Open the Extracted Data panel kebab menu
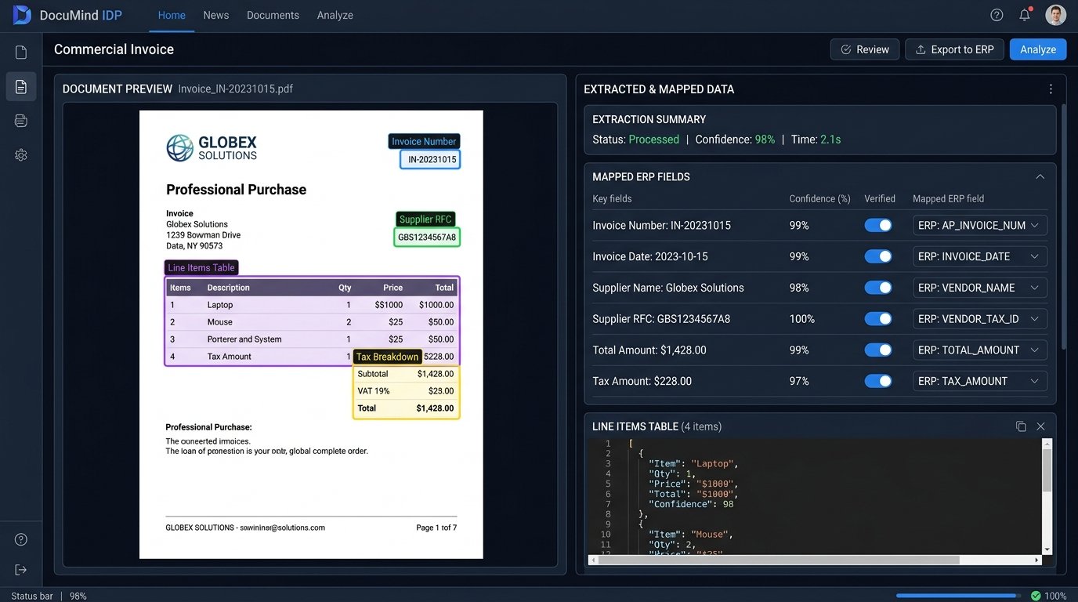This screenshot has width=1078, height=602. pyautogui.click(x=1051, y=89)
